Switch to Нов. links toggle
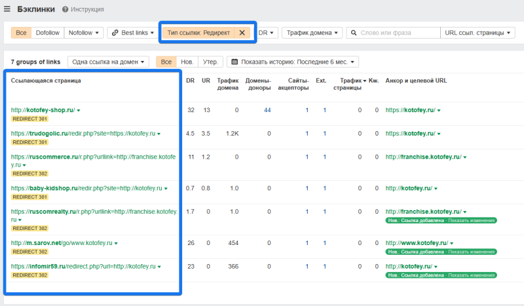524x306 pixels. coord(187,62)
